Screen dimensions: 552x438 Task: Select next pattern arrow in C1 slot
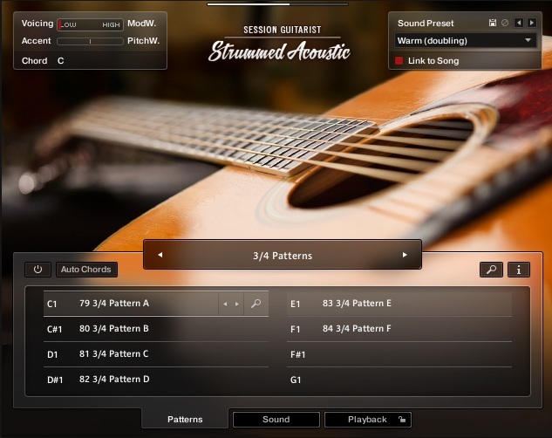(237, 304)
